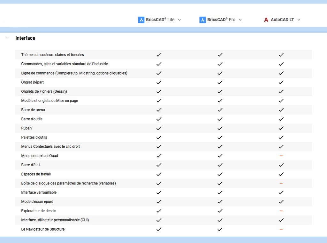Click BricsCAD Pro checkmark for Explorateur de dessin
Image resolution: width=327 pixels, height=243 pixels.
click(x=220, y=211)
